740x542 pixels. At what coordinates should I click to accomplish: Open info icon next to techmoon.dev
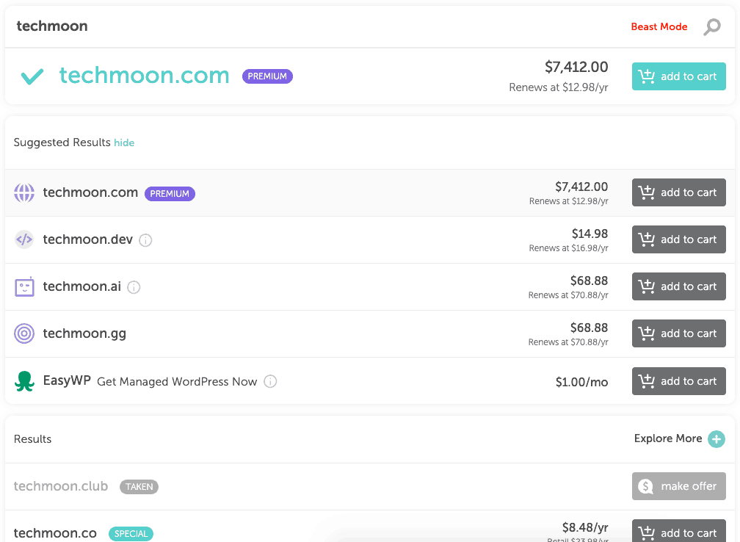tap(145, 240)
